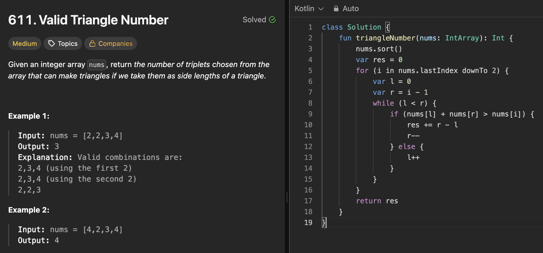
Task: Click the Topics tag icon
Action: pos(51,43)
